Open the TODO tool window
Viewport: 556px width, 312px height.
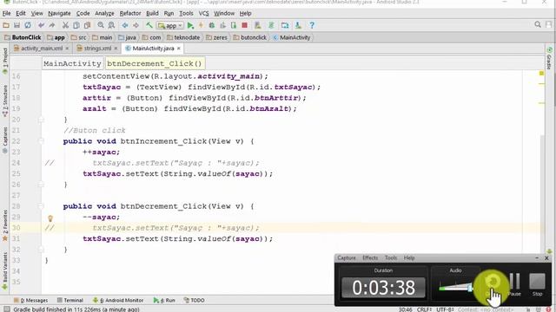pos(194,300)
